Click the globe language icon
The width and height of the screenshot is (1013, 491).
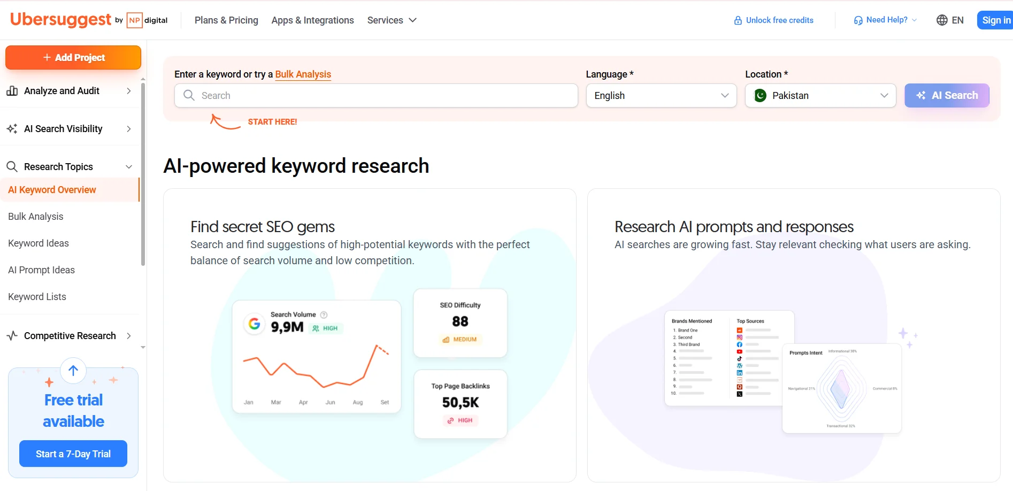[x=942, y=20]
